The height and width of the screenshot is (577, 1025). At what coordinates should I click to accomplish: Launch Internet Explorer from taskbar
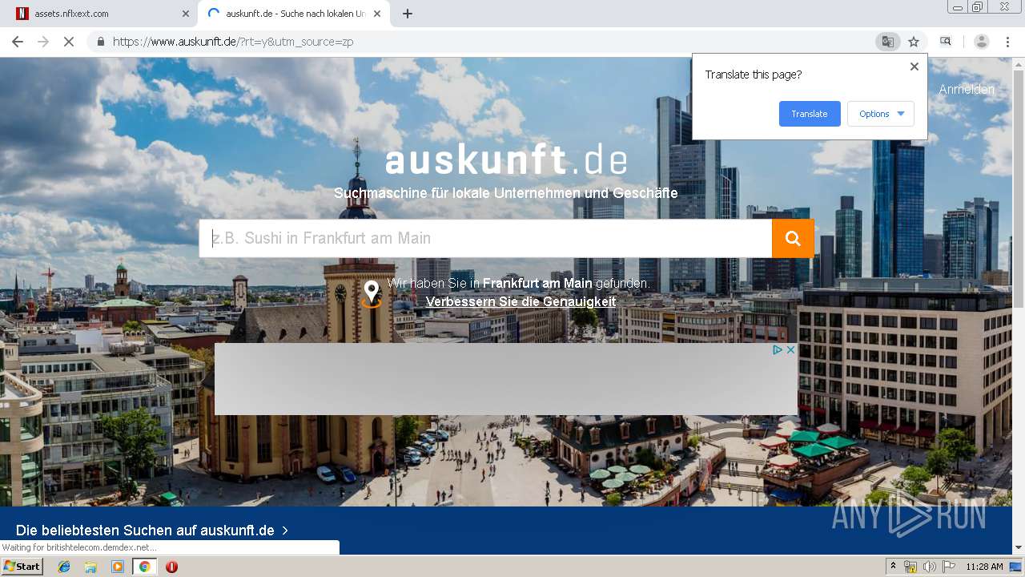[x=64, y=567]
